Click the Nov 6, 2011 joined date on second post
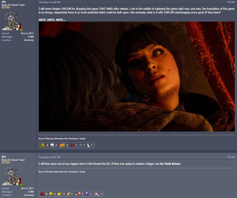Image resolution: width=237 pixels, height=198 pixels. pos(27,188)
